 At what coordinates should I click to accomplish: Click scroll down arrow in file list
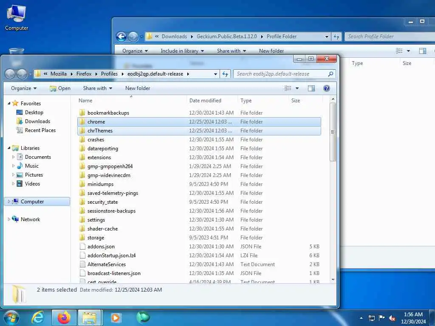333,280
